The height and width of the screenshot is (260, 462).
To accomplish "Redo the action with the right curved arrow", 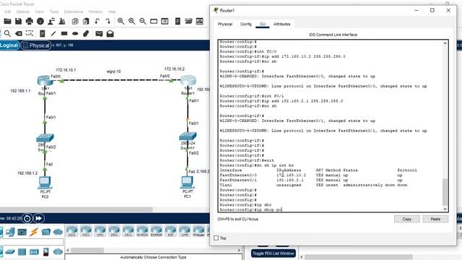I will pos(108,21).
